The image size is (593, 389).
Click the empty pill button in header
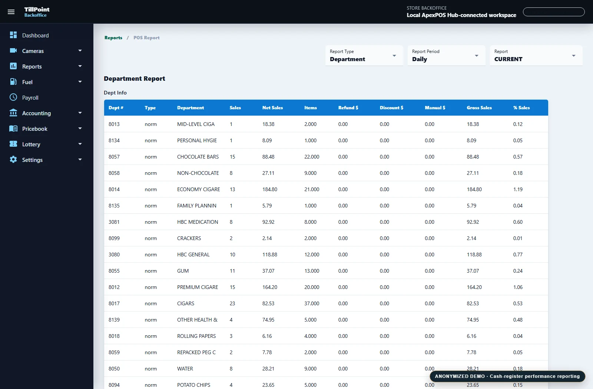[554, 12]
